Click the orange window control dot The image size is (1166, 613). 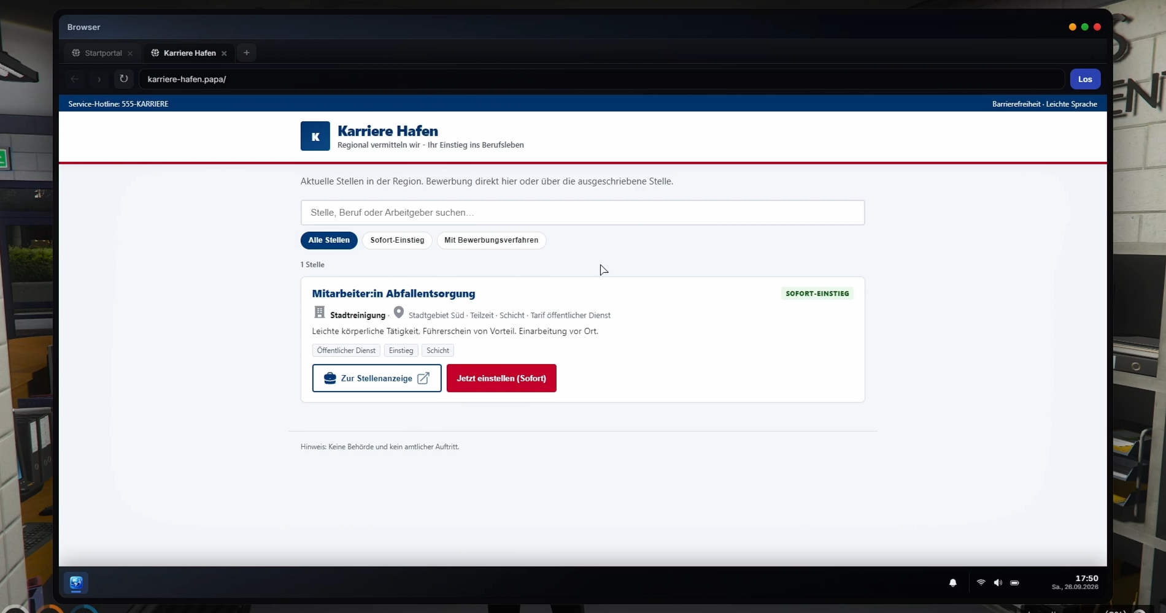coord(1073,27)
